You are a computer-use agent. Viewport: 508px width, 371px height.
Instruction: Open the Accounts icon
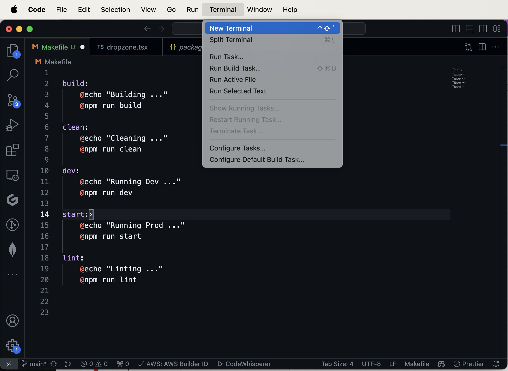[x=12, y=321]
